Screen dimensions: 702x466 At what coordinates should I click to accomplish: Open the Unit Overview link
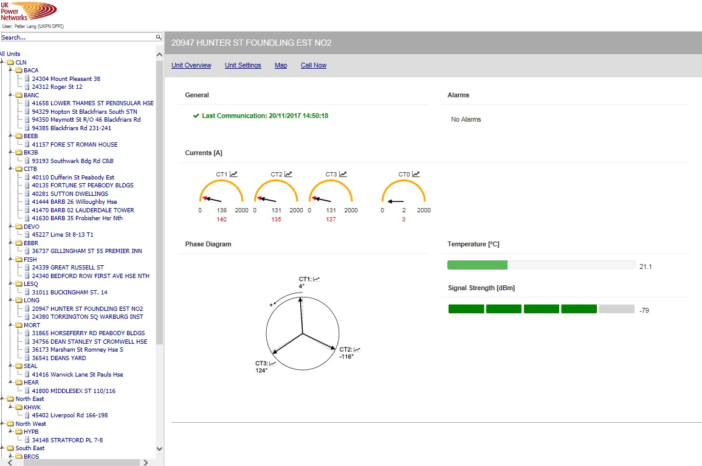[x=191, y=65]
